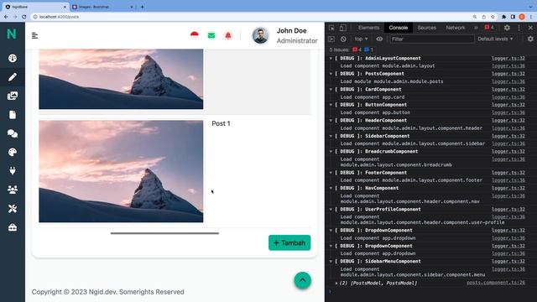Open the Default levels dropdown
The image size is (537, 302).
(x=495, y=39)
